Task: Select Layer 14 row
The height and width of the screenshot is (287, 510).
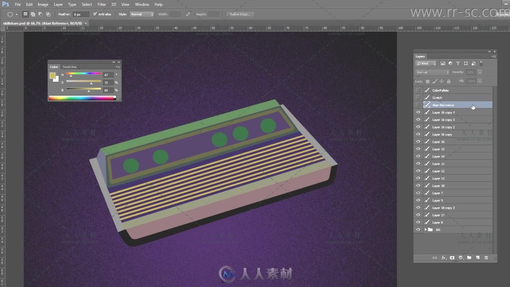Action: 453,156
